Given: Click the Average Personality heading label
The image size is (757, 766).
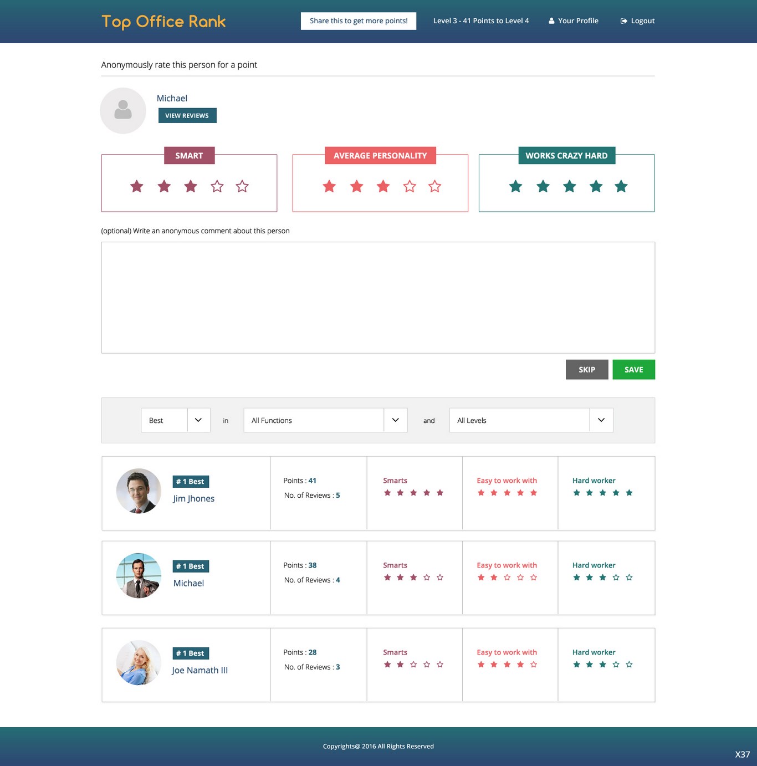Looking at the screenshot, I should [380, 156].
